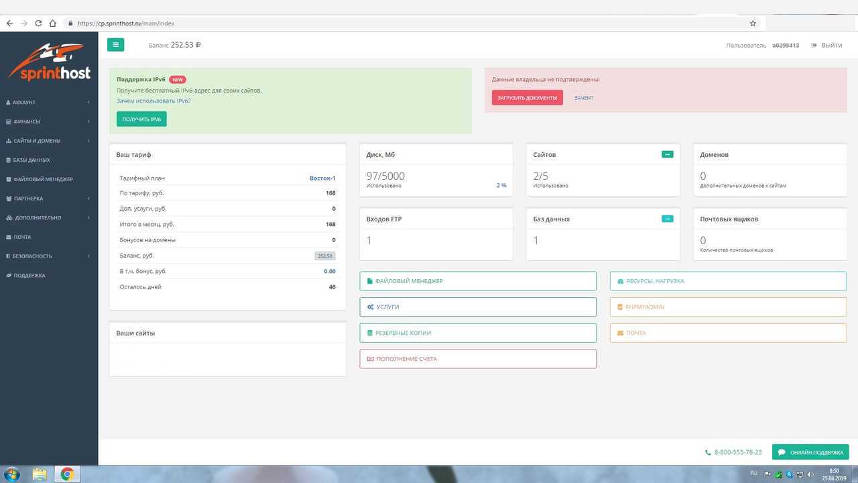
Task: Click the arrow icon in Сайтов card
Action: point(667,154)
